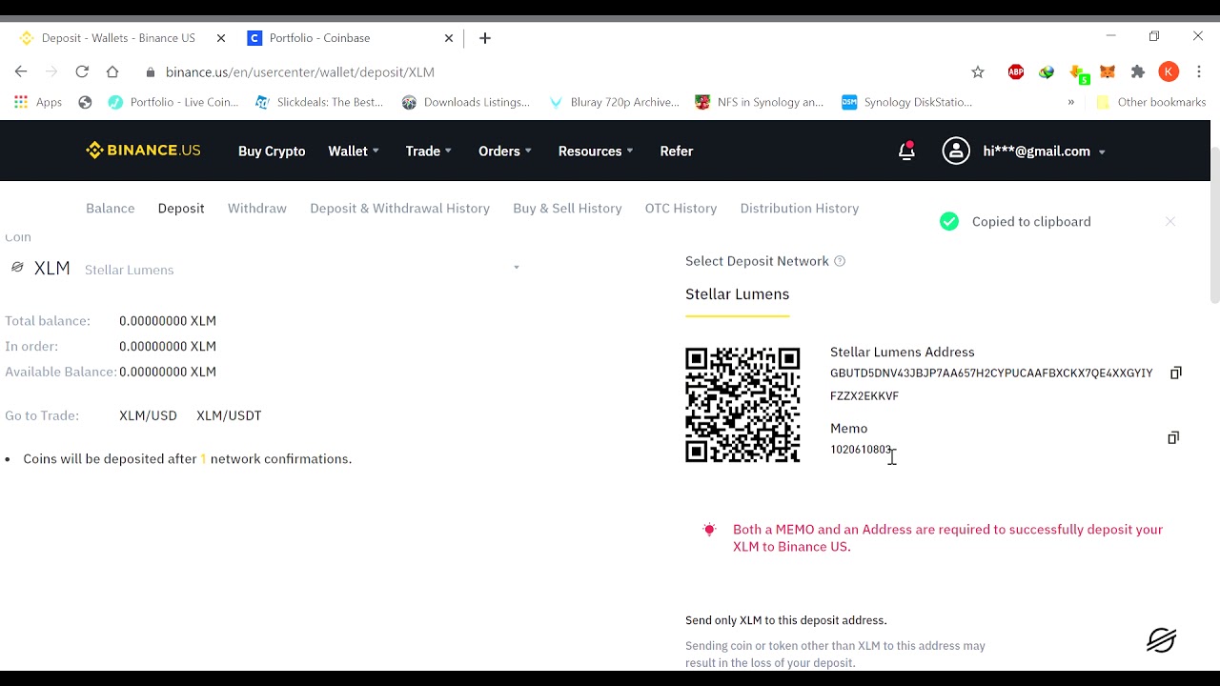Switch to the Portfolio - Coinbase browser tab

pyautogui.click(x=350, y=38)
